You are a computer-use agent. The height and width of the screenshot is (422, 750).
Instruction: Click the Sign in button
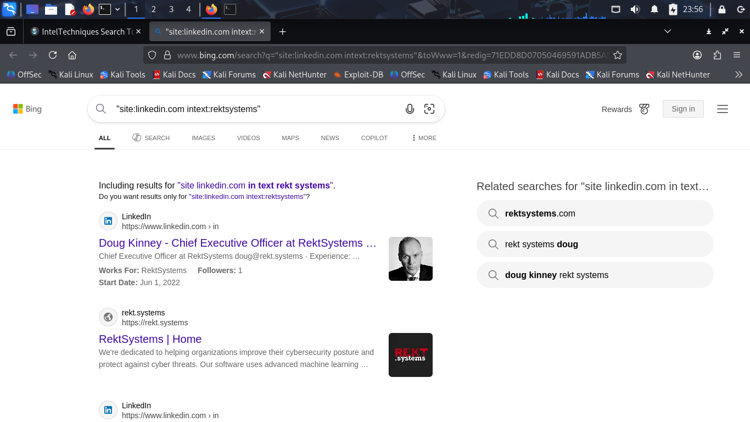(683, 109)
